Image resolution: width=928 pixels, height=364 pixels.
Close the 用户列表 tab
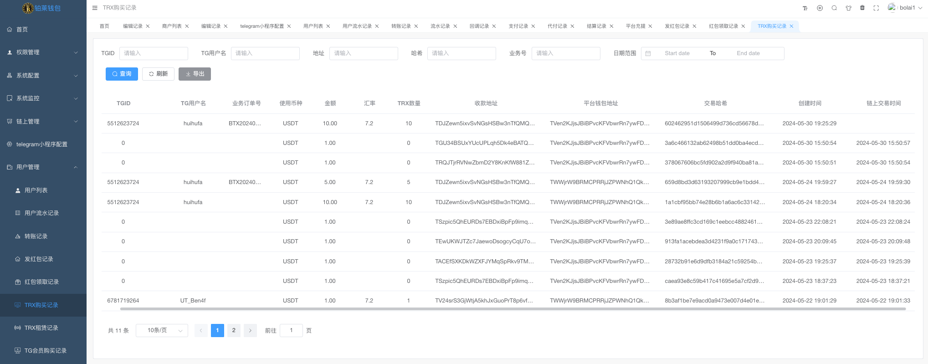click(x=328, y=26)
